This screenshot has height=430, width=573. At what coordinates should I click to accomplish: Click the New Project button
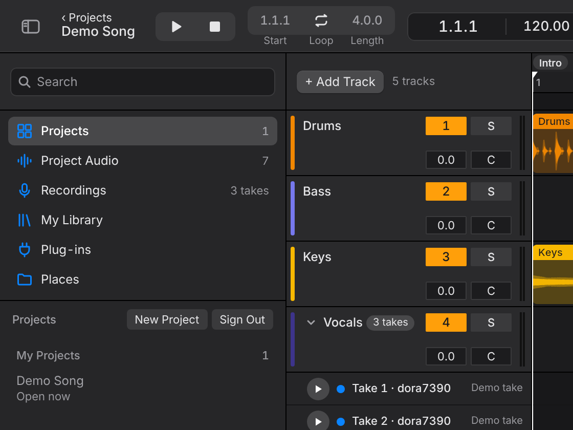[x=167, y=319]
